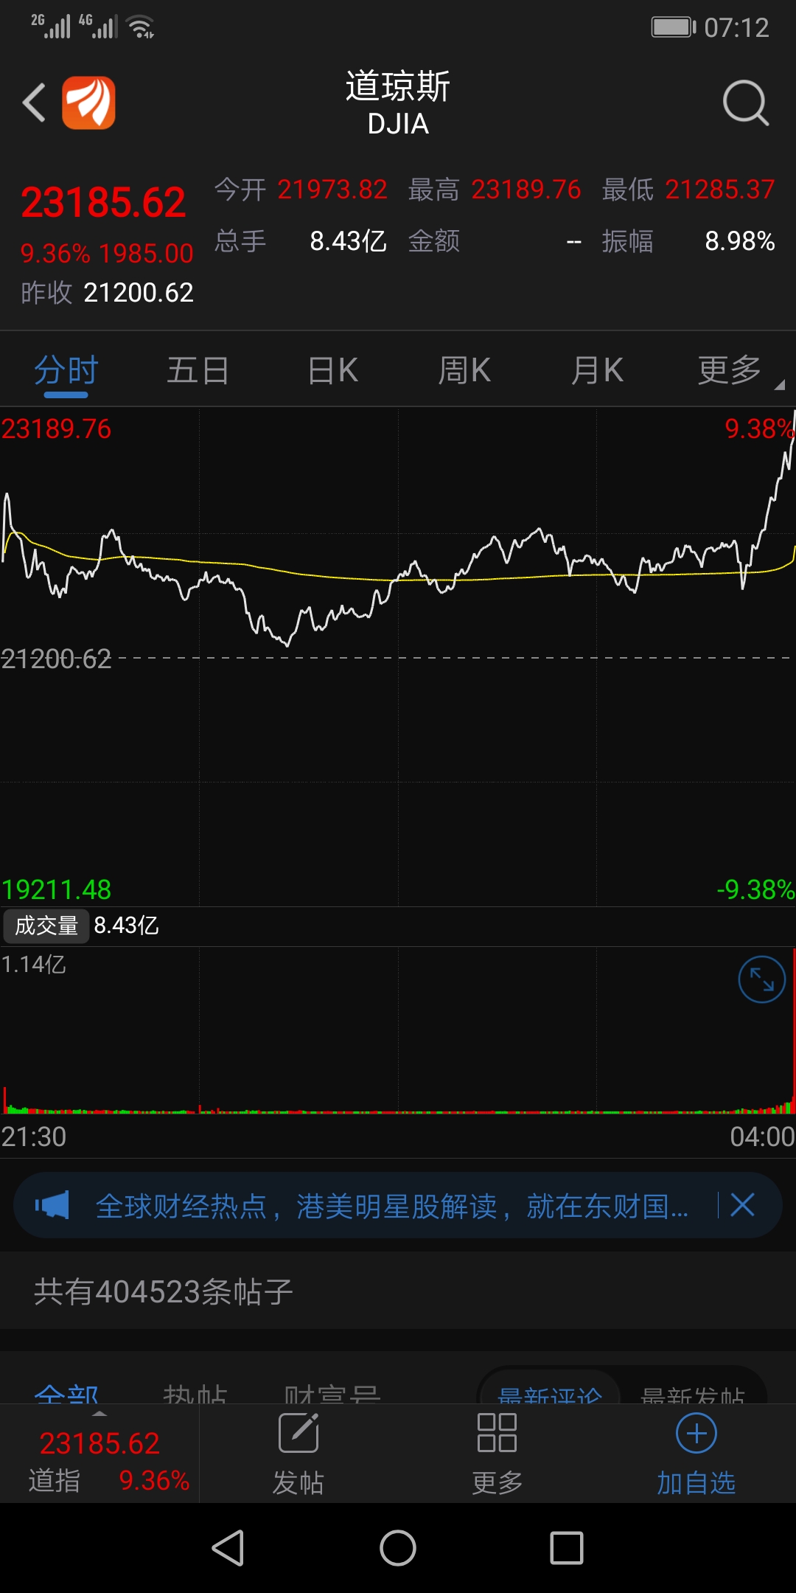Screen dimensions: 796x1593
Task: Switch to the 五日 tab
Action: tap(198, 370)
